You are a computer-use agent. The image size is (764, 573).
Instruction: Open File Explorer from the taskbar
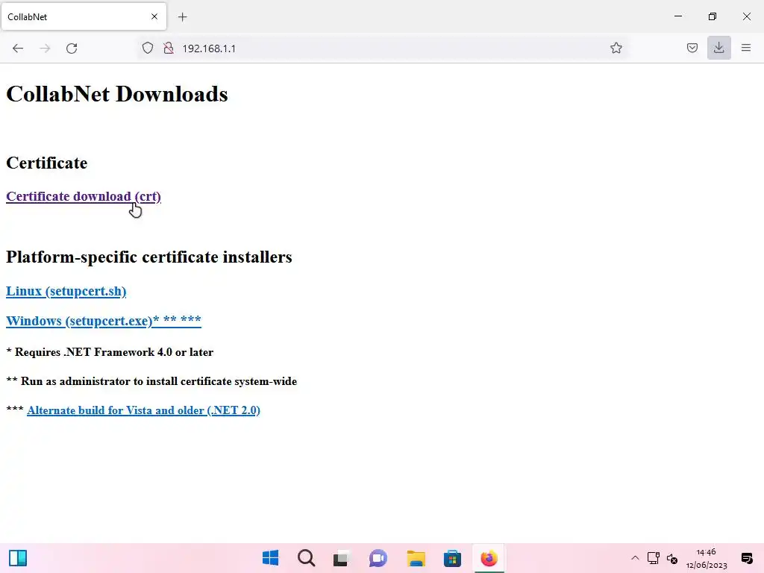(x=416, y=558)
